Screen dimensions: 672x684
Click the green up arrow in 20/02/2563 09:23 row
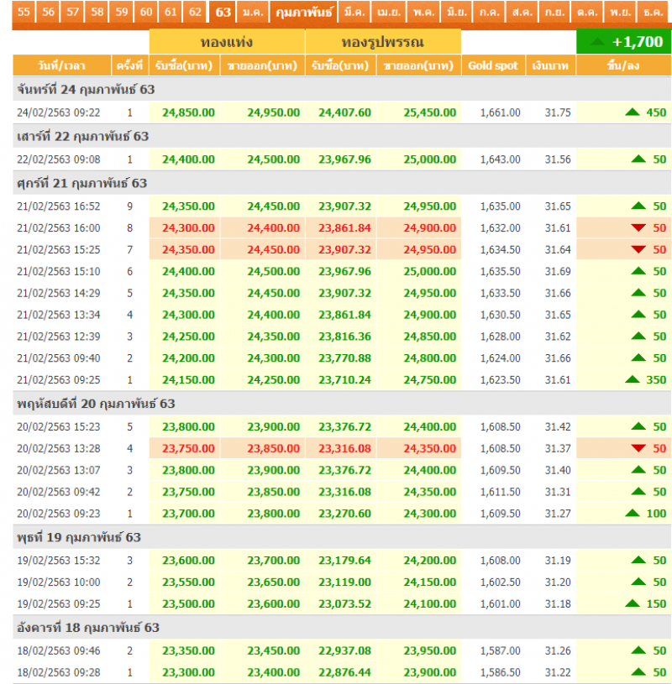[633, 513]
